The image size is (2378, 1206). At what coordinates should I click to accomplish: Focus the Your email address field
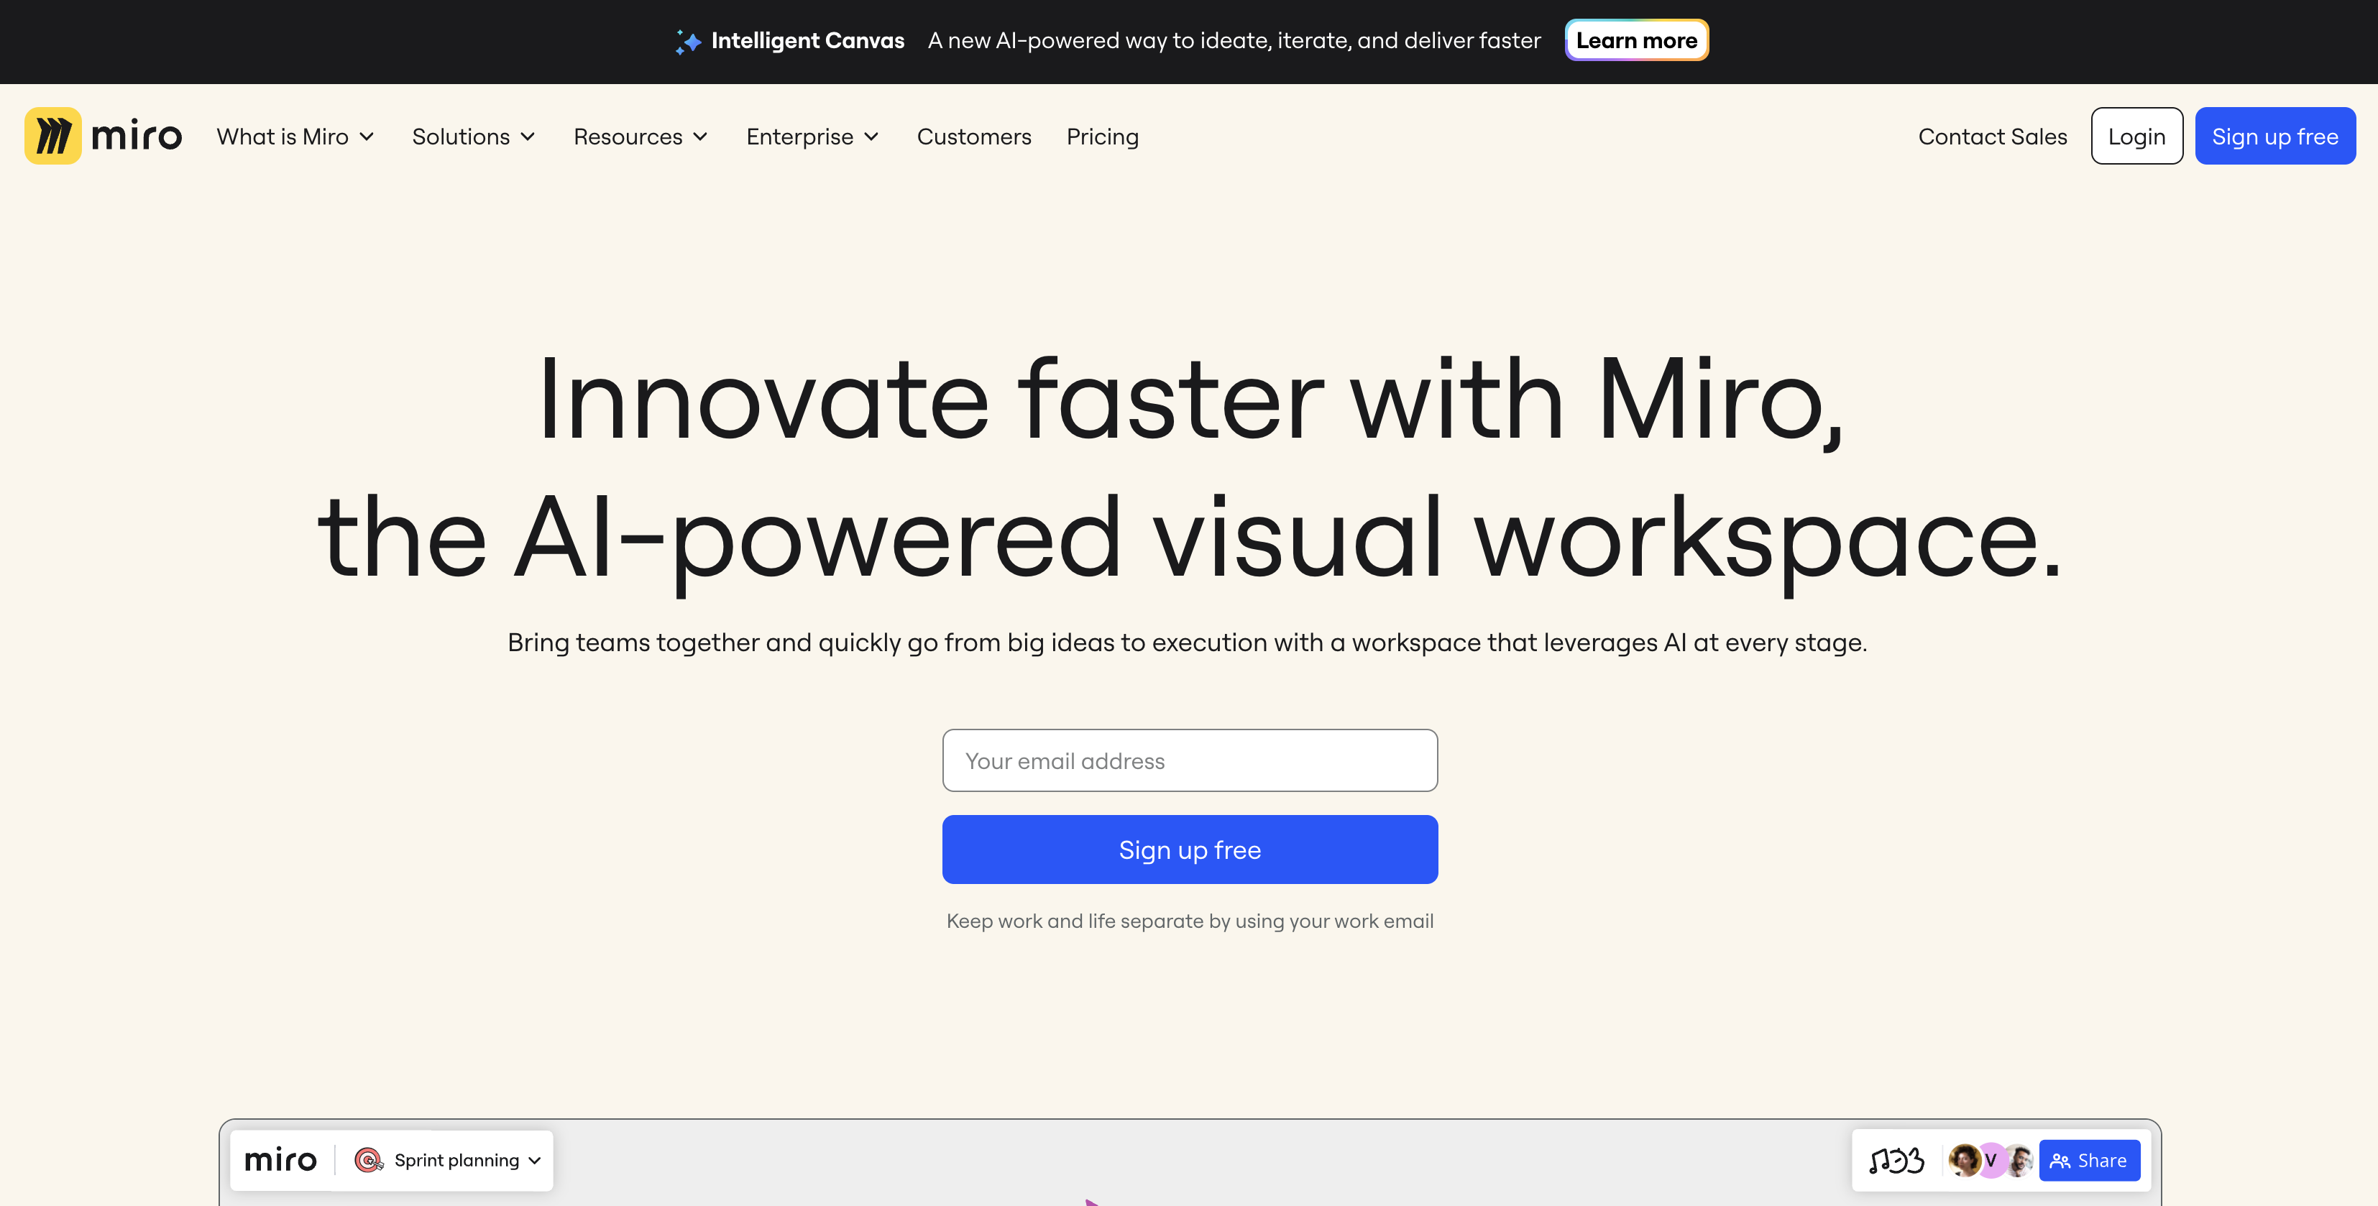coord(1189,760)
